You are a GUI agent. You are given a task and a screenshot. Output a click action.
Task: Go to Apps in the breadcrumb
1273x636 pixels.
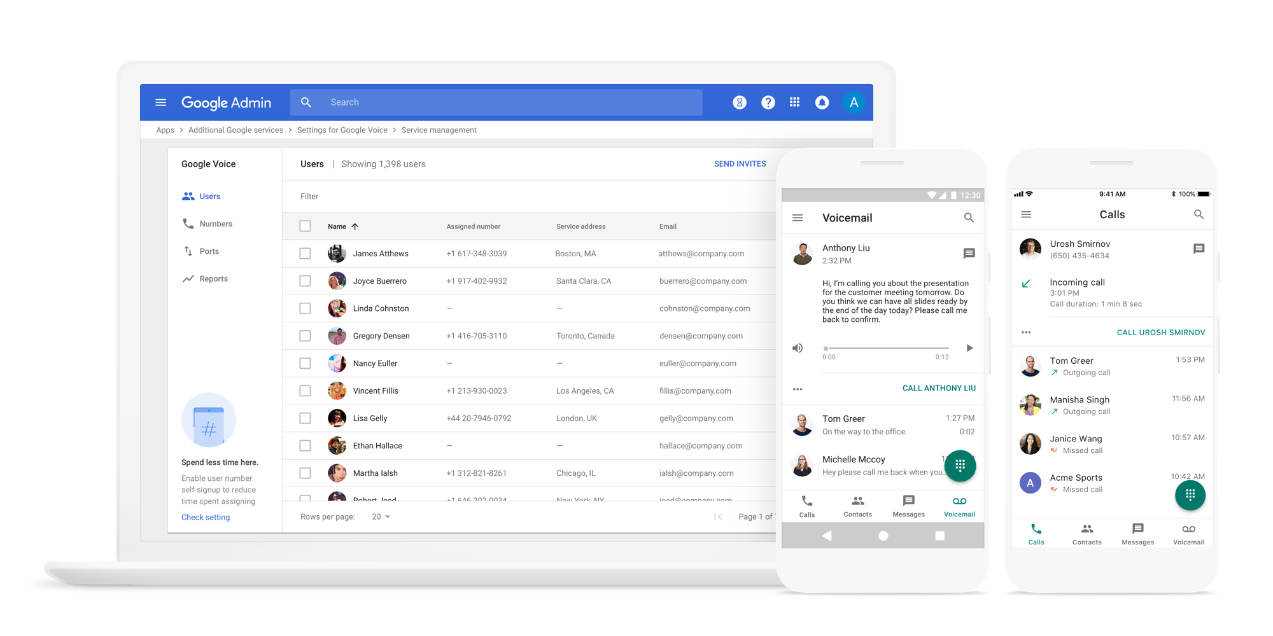coord(165,130)
